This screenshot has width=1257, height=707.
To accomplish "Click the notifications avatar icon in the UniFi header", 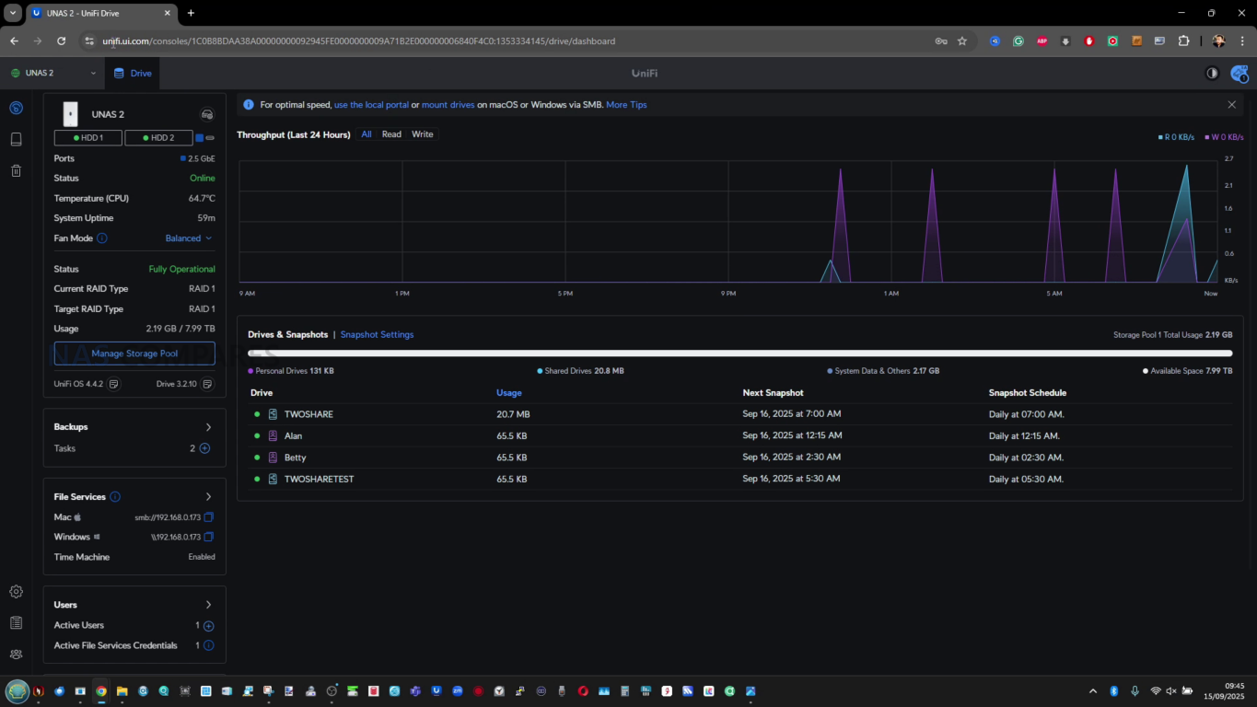I will [x=1239, y=74].
